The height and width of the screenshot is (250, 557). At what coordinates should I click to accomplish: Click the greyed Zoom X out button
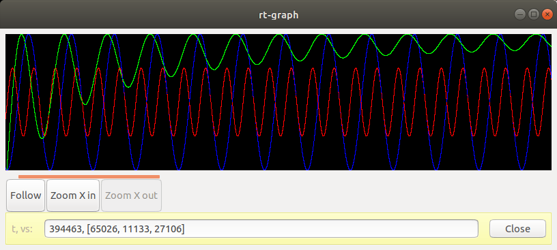(x=132, y=196)
